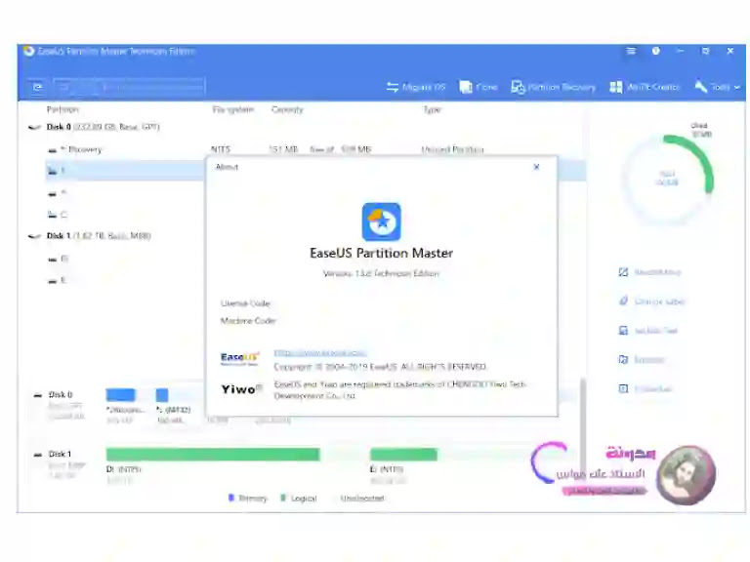The height and width of the screenshot is (562, 750).
Task: Click the Disk 1 label in disk map
Action: click(x=60, y=454)
